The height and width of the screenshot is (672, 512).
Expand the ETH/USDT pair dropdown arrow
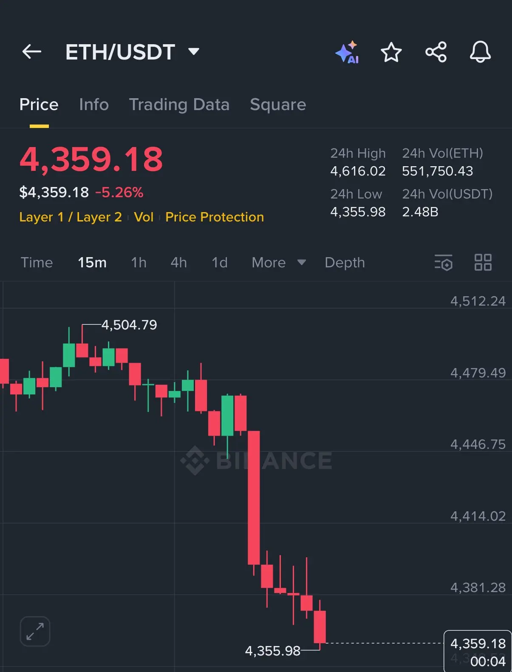click(194, 52)
